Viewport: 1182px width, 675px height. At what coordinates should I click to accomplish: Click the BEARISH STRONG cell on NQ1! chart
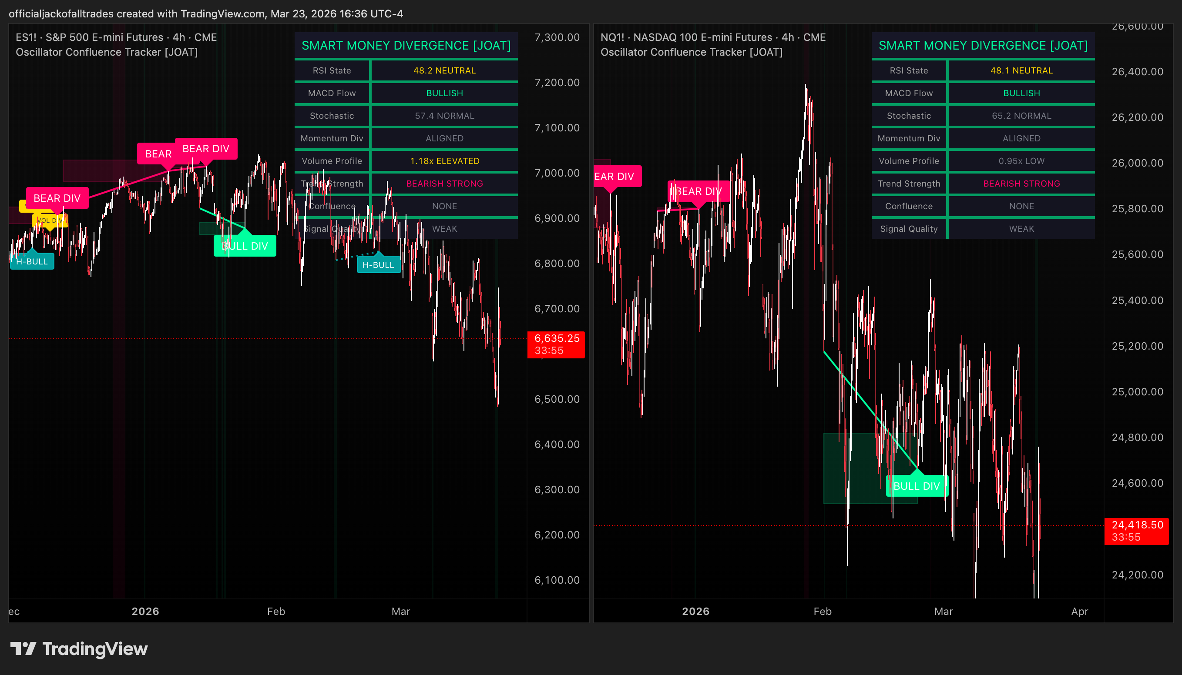point(1021,184)
